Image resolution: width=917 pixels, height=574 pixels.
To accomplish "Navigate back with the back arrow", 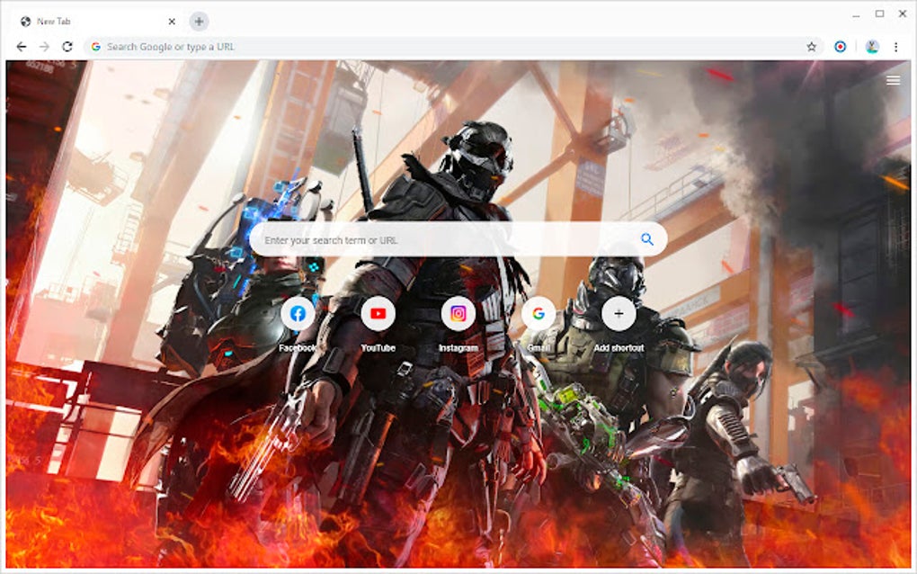I will click(x=20, y=45).
